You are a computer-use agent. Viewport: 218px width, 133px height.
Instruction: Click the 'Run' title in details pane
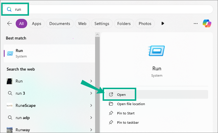[x=157, y=69]
